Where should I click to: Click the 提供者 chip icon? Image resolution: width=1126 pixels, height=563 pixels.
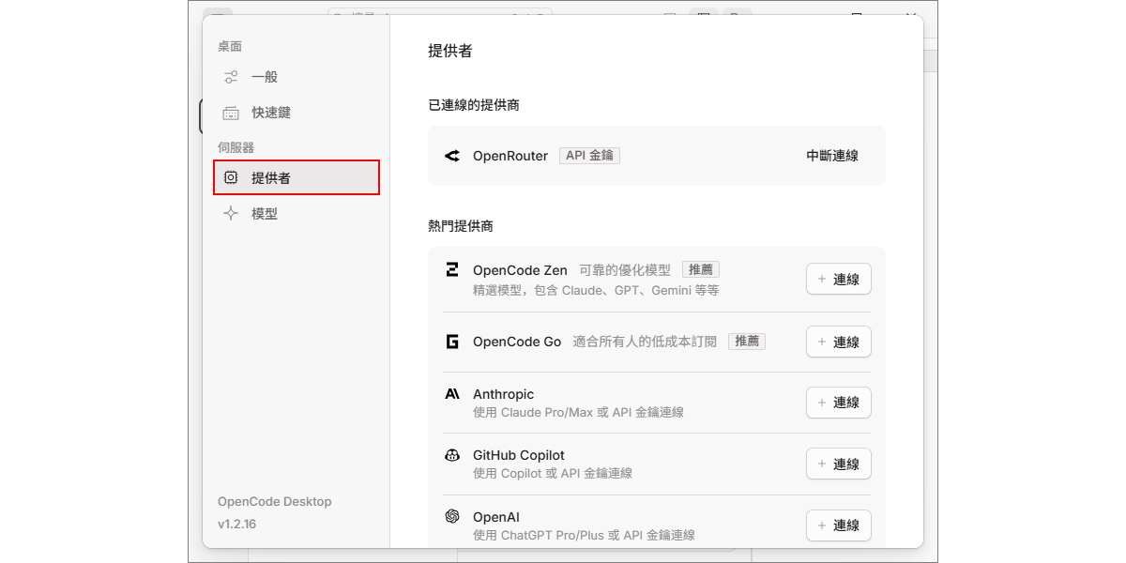pyautogui.click(x=231, y=177)
